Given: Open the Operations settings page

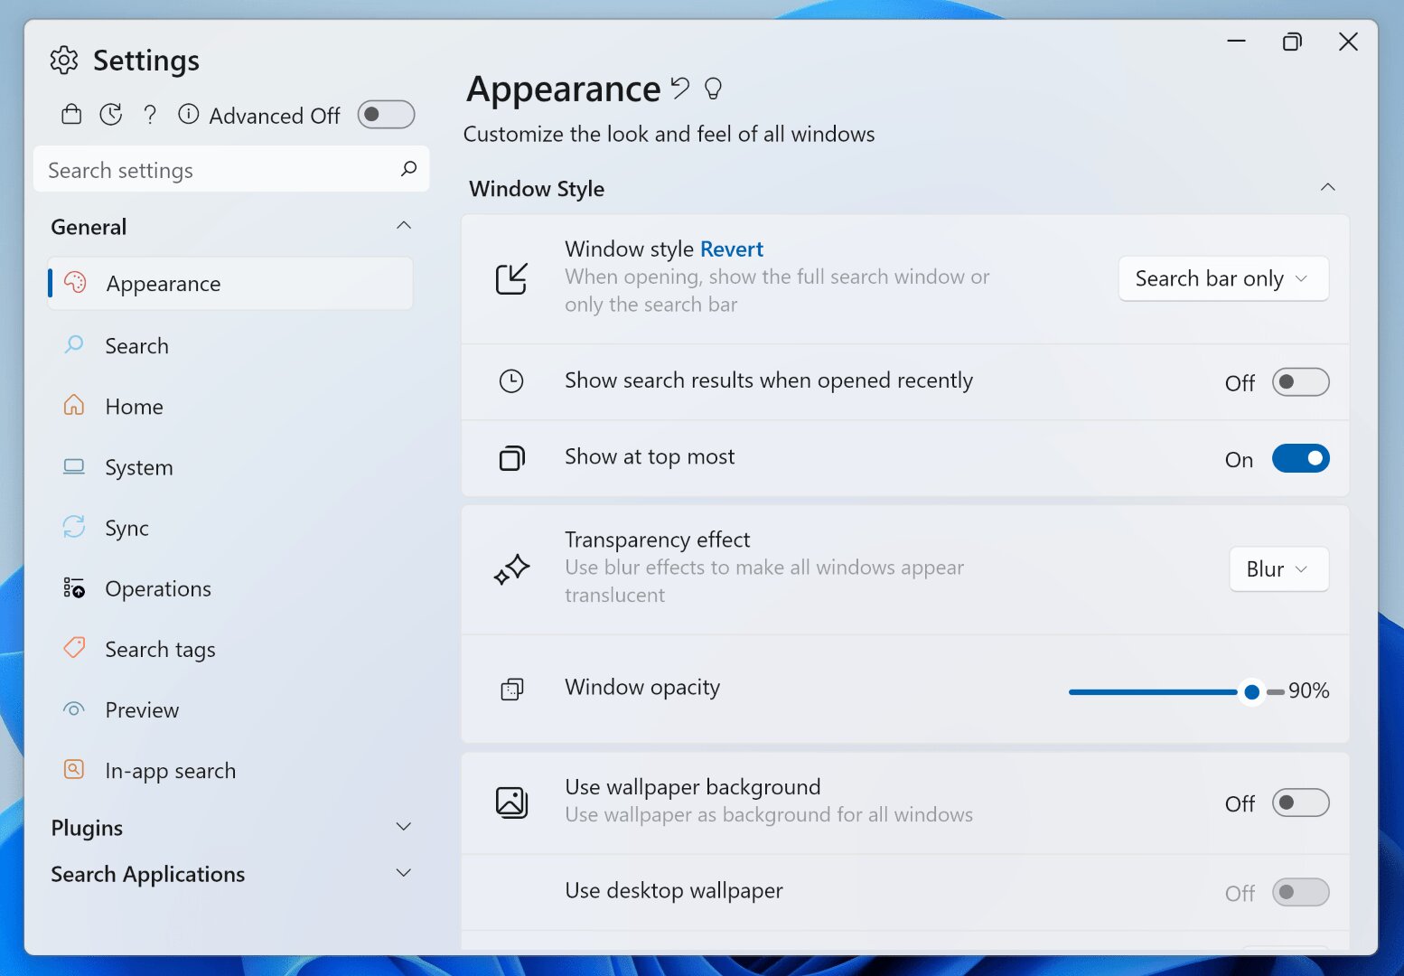Looking at the screenshot, I should tap(230, 588).
